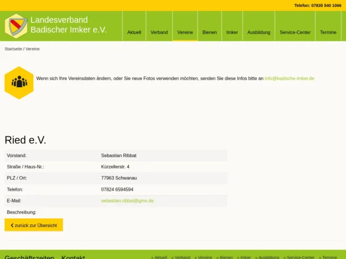Email info@badische-imker.de via link
346x259 pixels.
tap(289, 78)
